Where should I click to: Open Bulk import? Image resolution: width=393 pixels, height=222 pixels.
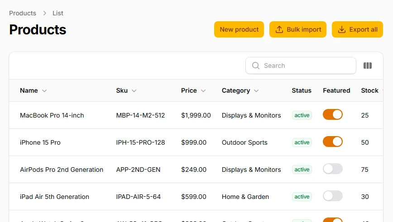298,29
